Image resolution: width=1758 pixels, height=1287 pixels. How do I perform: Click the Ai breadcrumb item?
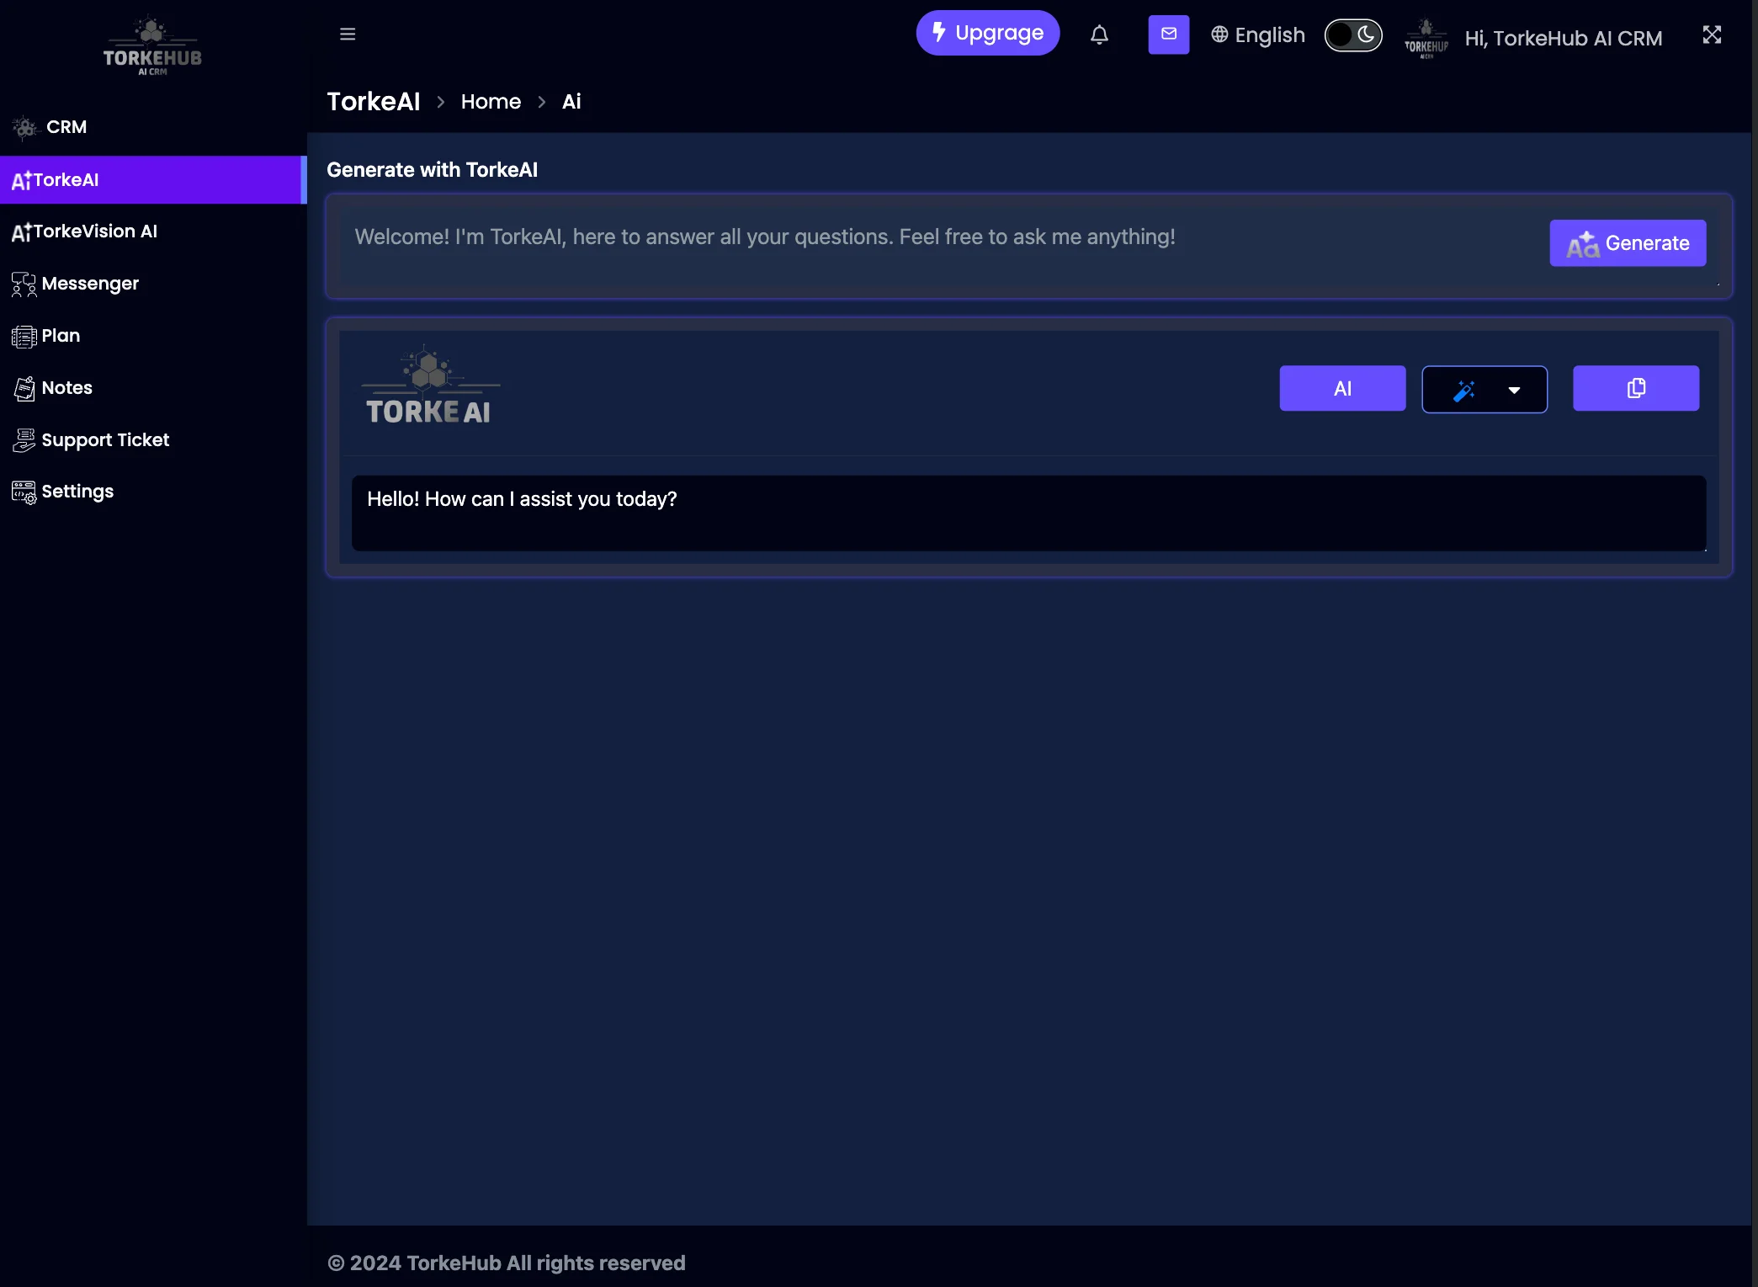point(571,102)
